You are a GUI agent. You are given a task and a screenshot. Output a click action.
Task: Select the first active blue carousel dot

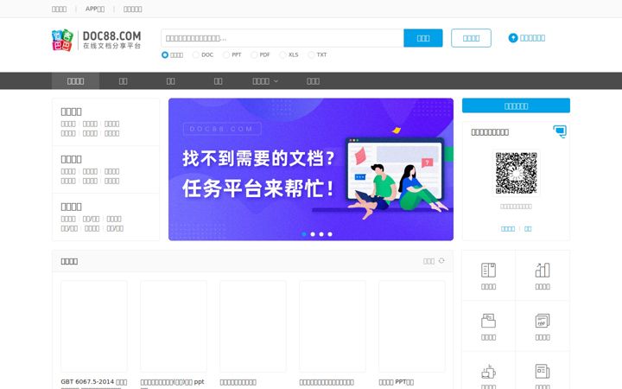tap(304, 234)
